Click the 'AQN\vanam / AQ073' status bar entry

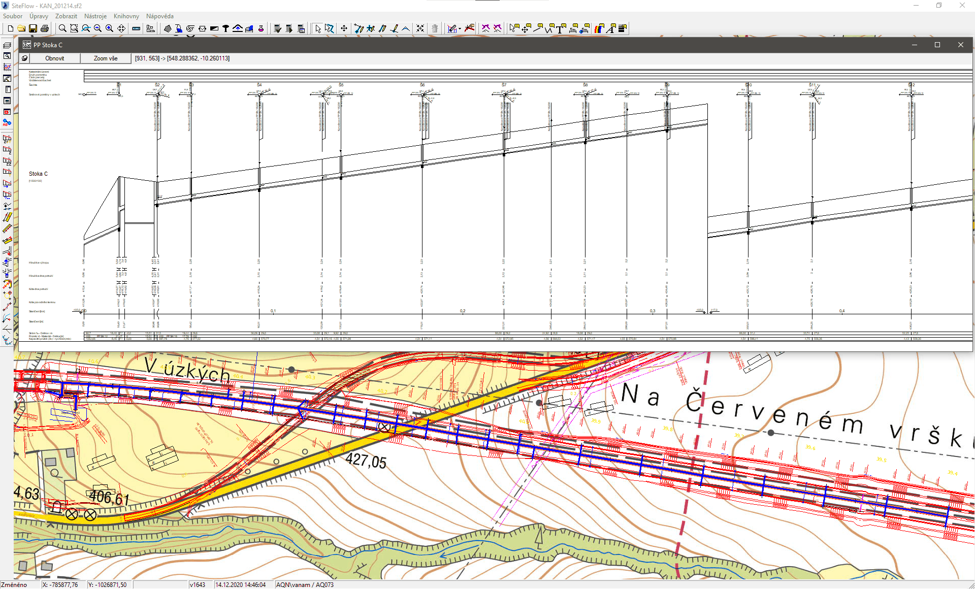click(x=305, y=585)
